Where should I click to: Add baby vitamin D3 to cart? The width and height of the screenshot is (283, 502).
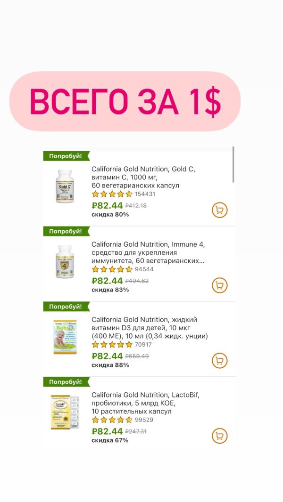(x=219, y=361)
